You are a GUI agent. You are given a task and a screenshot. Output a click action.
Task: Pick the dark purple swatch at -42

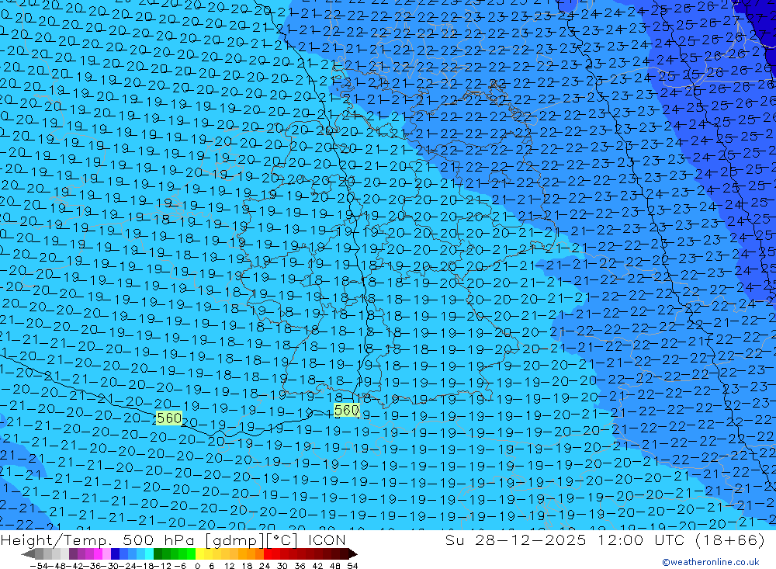click(x=73, y=553)
